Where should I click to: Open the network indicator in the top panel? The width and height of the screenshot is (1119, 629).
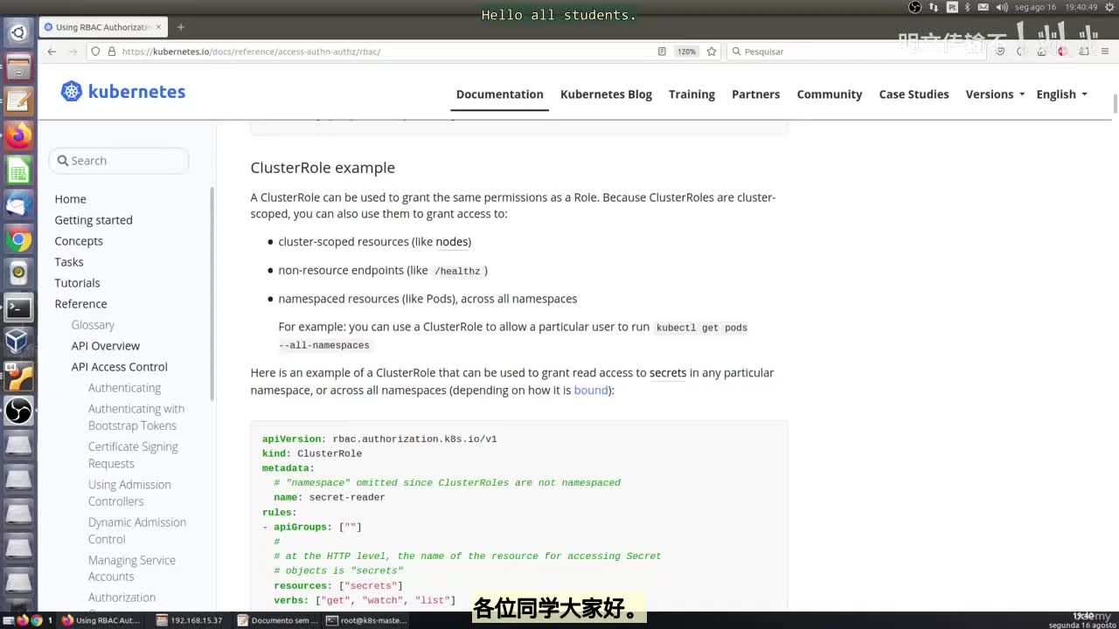934,7
